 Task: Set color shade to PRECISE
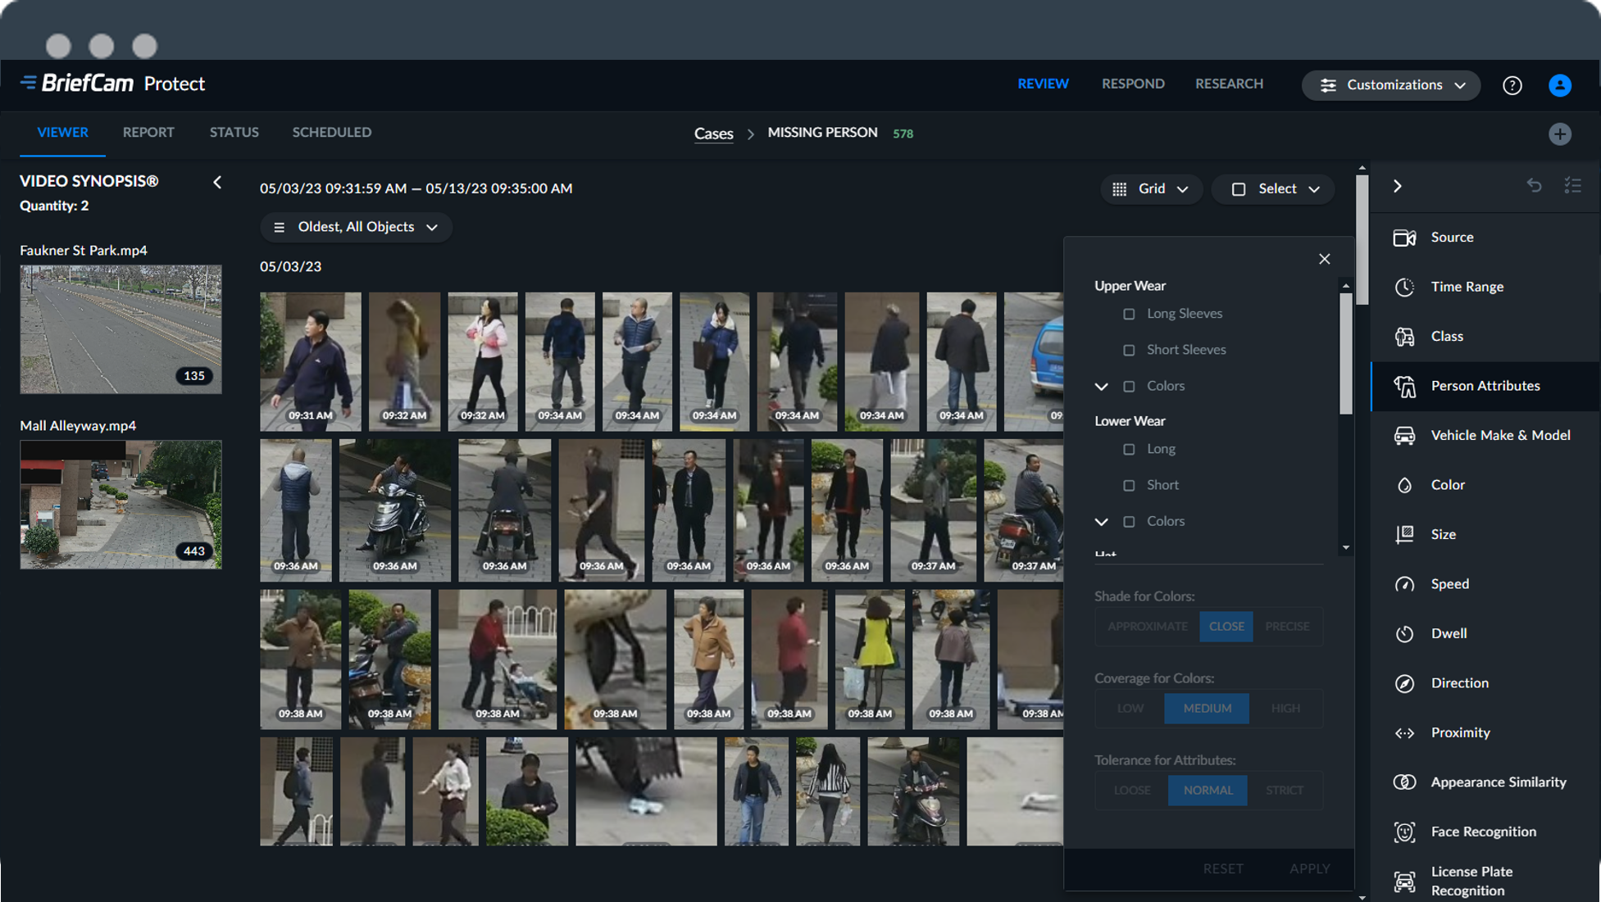(1286, 626)
